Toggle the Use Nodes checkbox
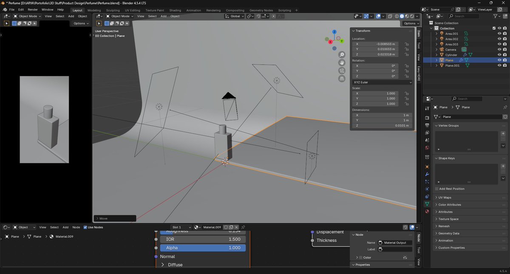This screenshot has width=510, height=274. [85, 227]
